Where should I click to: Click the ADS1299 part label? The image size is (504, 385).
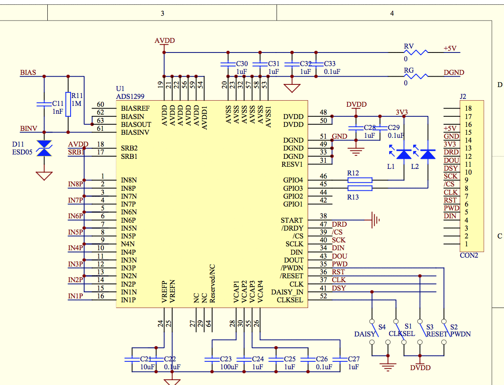[x=130, y=96]
